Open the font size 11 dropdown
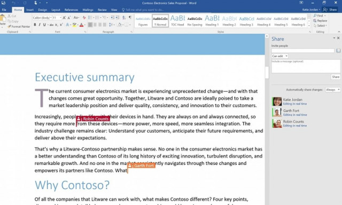This screenshot has width=342, height=205. point(60,18)
